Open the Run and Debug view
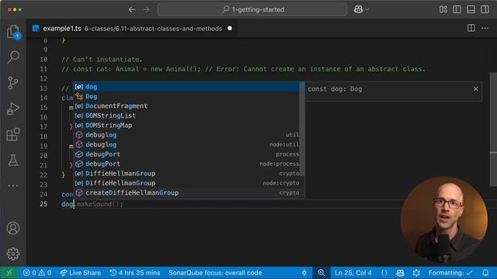 [x=13, y=108]
